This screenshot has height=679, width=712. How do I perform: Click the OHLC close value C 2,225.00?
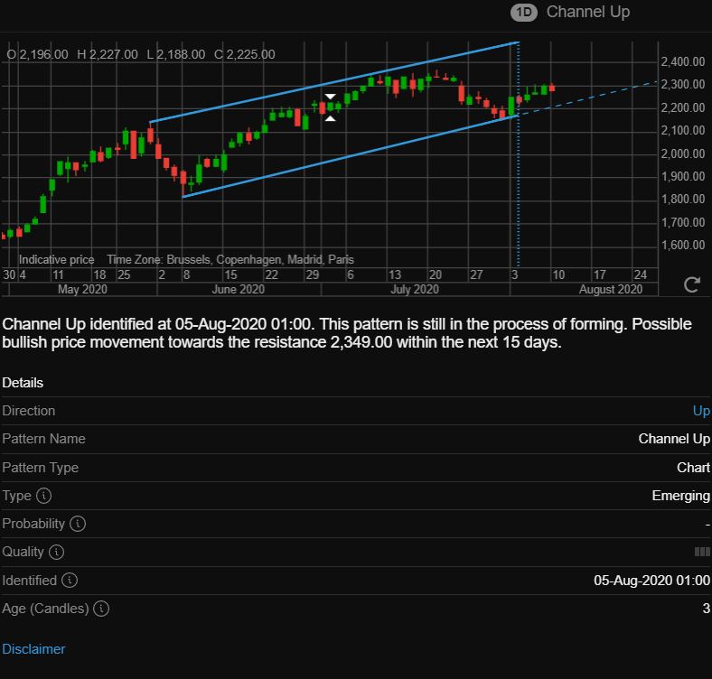point(244,54)
